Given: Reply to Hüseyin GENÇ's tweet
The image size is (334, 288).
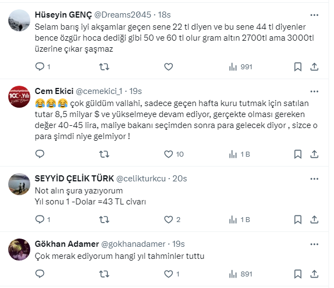Looking at the screenshot, I should click(39, 67).
